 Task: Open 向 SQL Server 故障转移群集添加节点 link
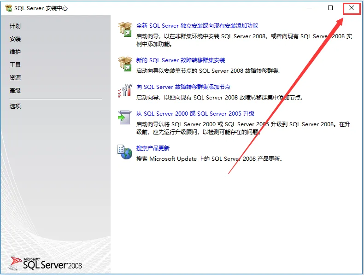click(x=183, y=87)
